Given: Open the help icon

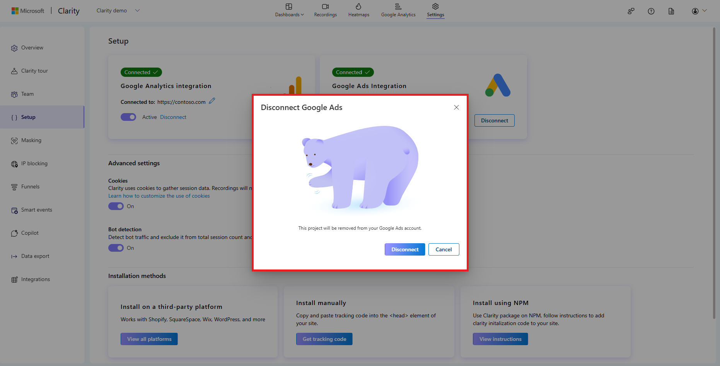Looking at the screenshot, I should [x=651, y=11].
